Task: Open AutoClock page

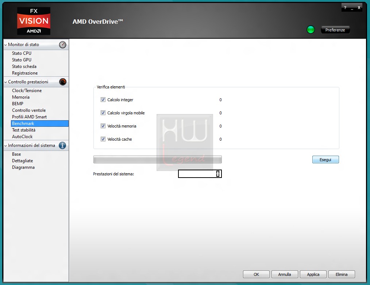Action: [x=22, y=137]
